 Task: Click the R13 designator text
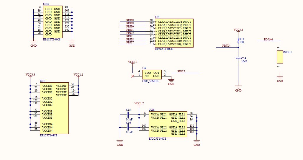pos(242,39)
